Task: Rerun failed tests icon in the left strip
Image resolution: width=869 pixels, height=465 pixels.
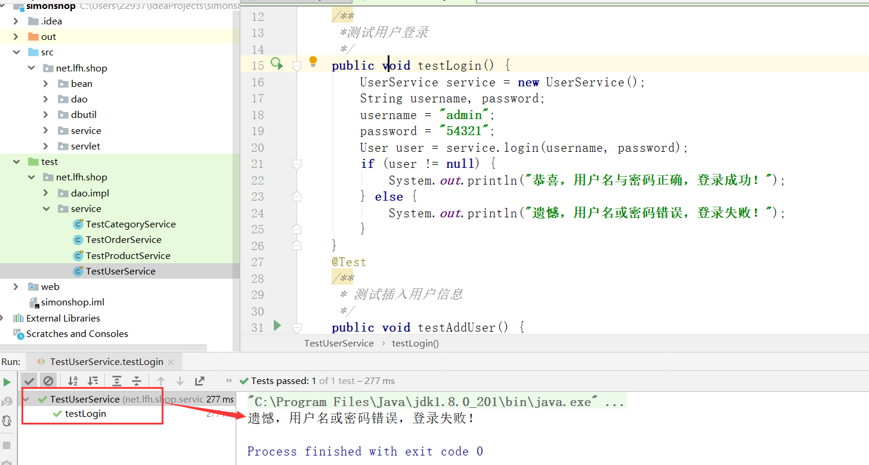Action: pos(7,401)
